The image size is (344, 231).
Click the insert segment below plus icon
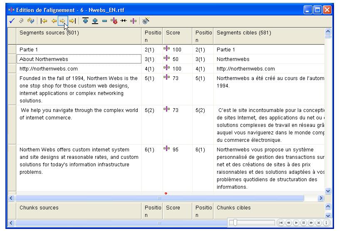95,21
